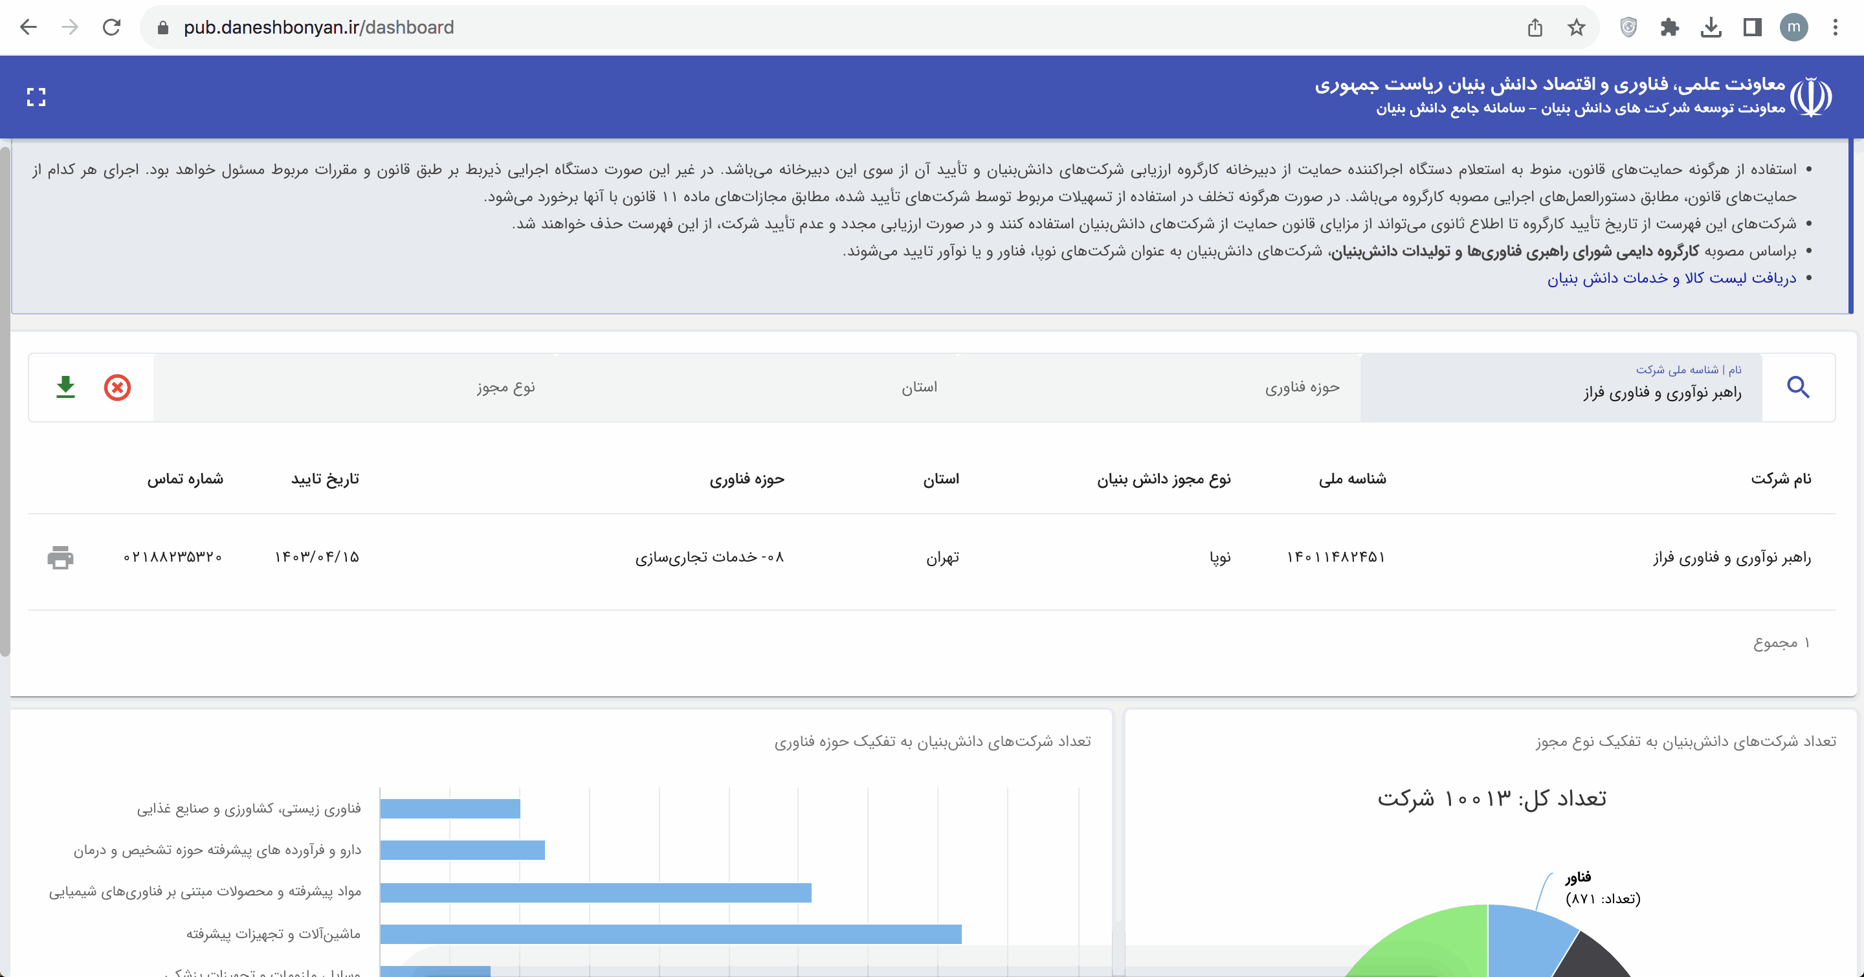Click bar for فناوری زیستی، کشاورزی

click(450, 809)
